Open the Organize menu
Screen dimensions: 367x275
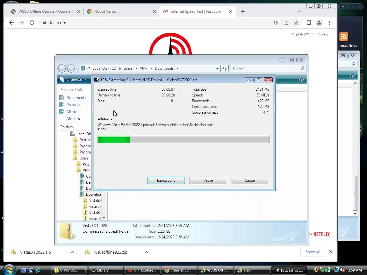click(x=74, y=79)
